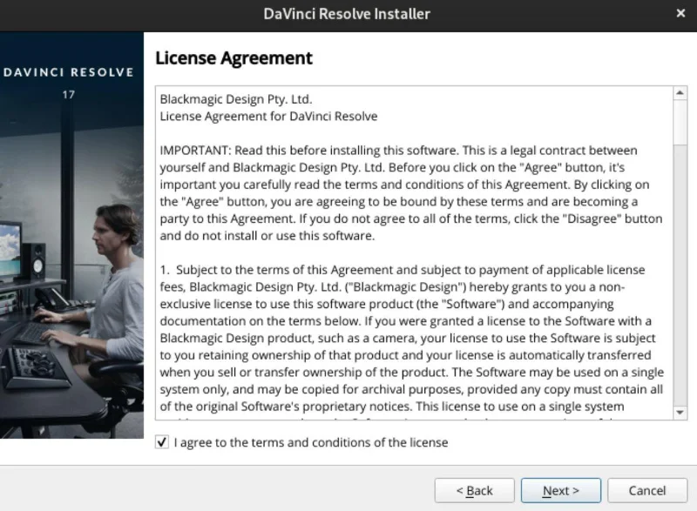Image resolution: width=697 pixels, height=511 pixels.
Task: Click the version number 17 in the banner
Action: (x=69, y=95)
